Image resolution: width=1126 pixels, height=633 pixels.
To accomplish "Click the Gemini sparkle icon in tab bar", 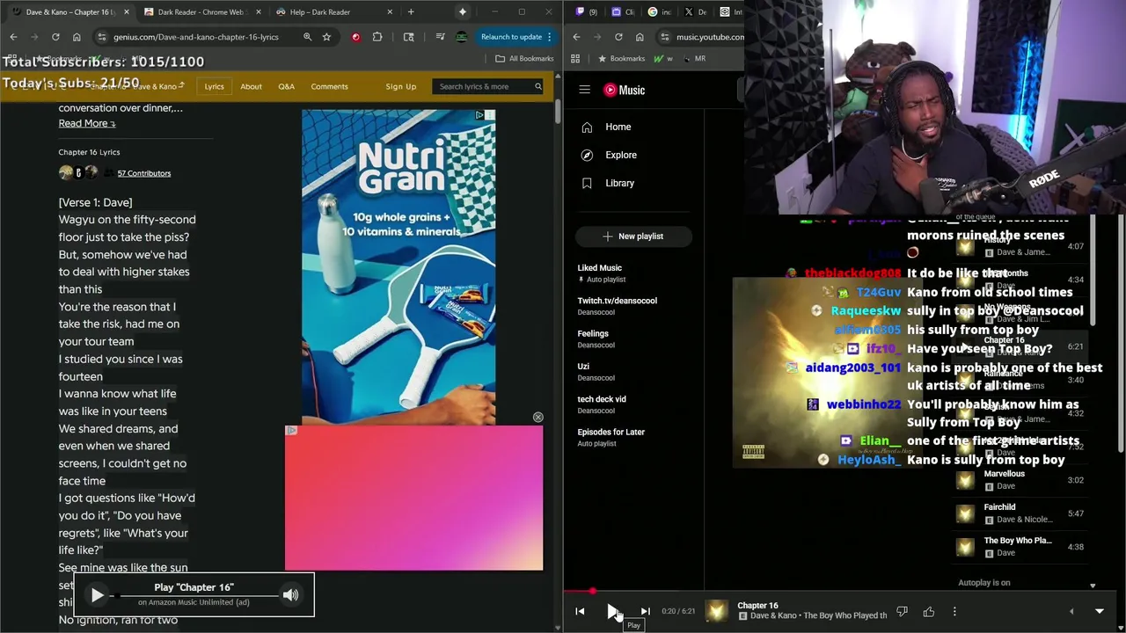I will 462,12.
